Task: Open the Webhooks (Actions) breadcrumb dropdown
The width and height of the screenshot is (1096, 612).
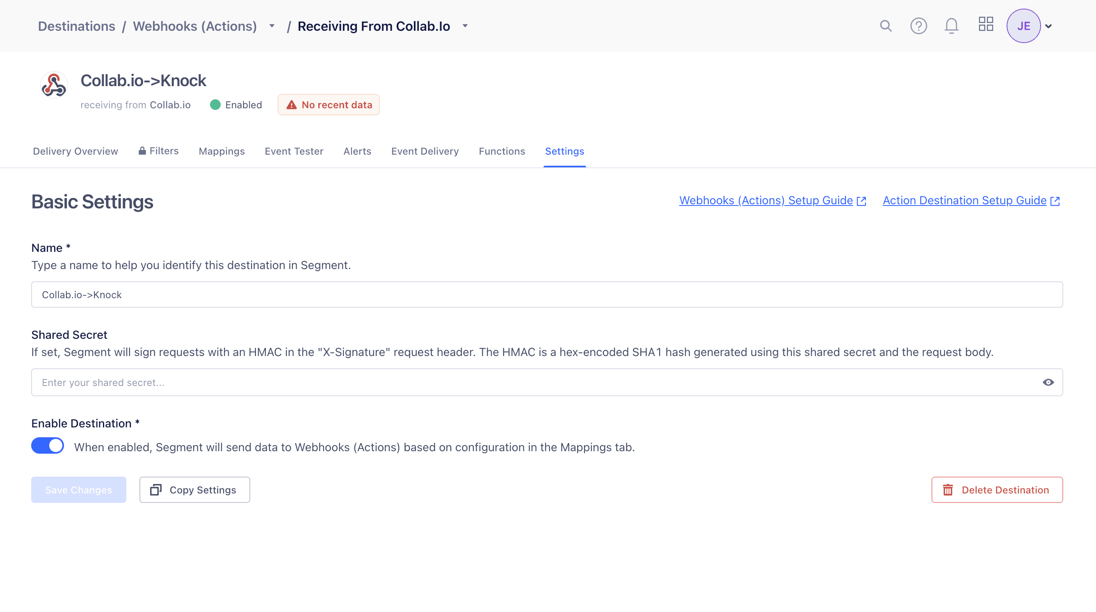Action: click(x=272, y=26)
